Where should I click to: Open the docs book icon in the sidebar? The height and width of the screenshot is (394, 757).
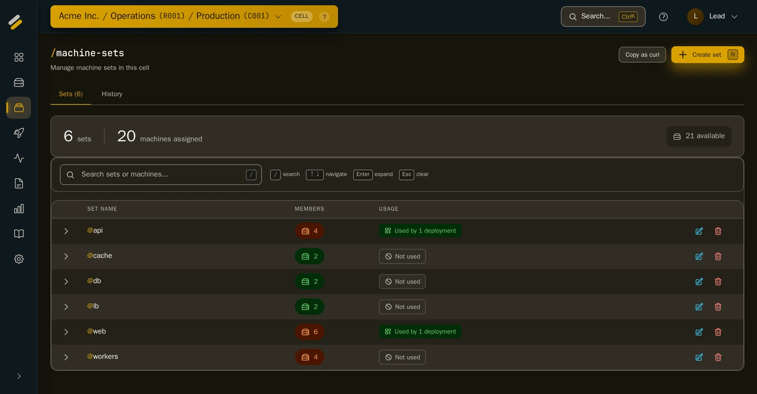[19, 234]
